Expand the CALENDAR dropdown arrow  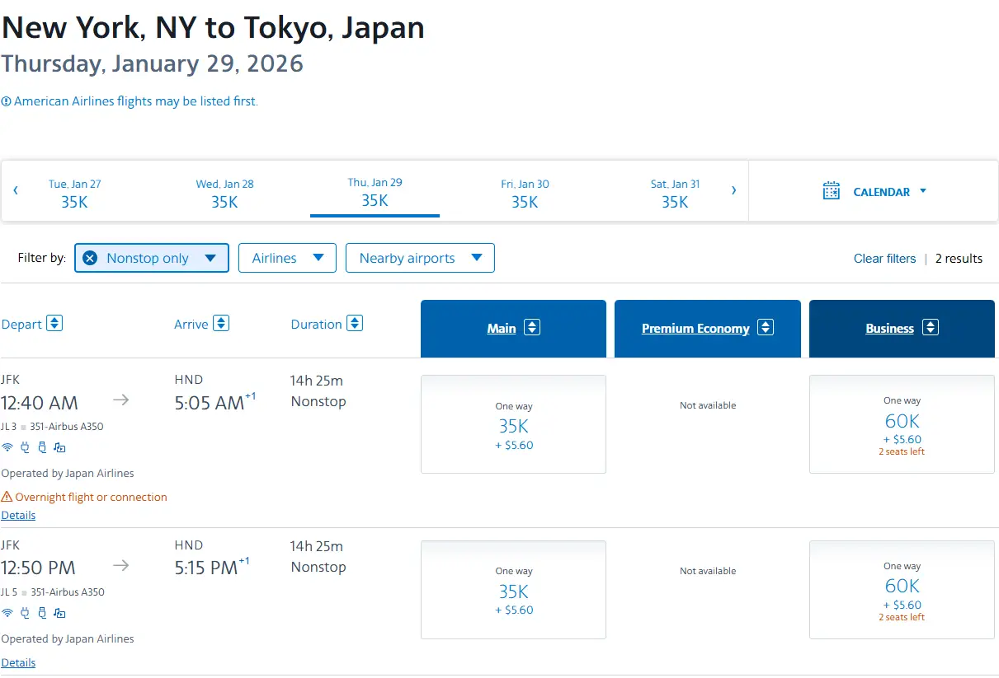(923, 191)
